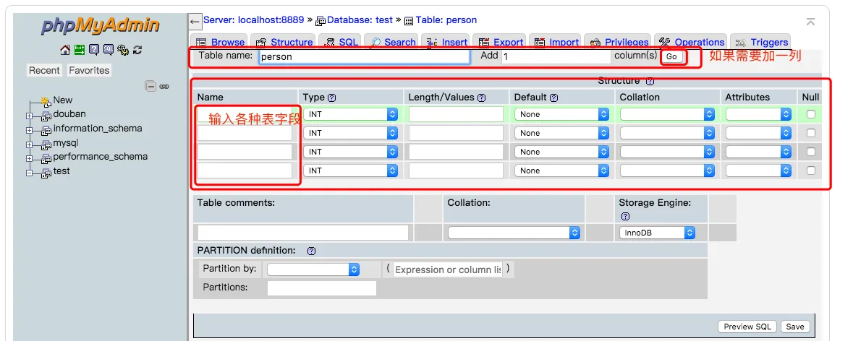Open the Storage Engine InnoDB dropdown
The height and width of the screenshot is (341, 853).
[x=657, y=233]
